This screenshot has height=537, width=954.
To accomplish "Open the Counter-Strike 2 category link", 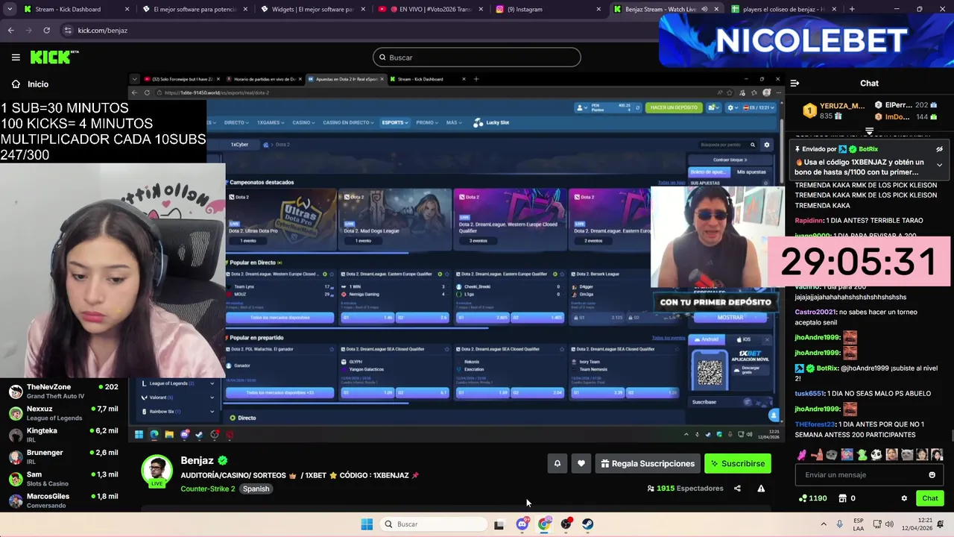I will coord(207,489).
